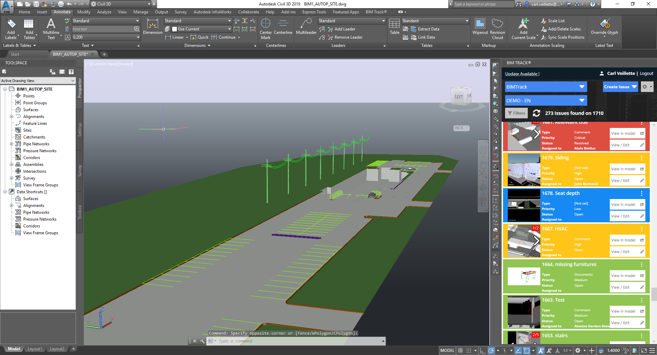Open the DEMO - EN project dropdown
Viewport: 657px width, 355px height.
pyautogui.click(x=546, y=101)
